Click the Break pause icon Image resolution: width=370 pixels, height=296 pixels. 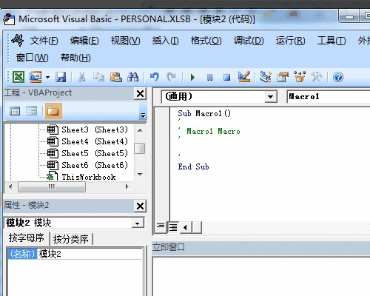[x=209, y=78]
